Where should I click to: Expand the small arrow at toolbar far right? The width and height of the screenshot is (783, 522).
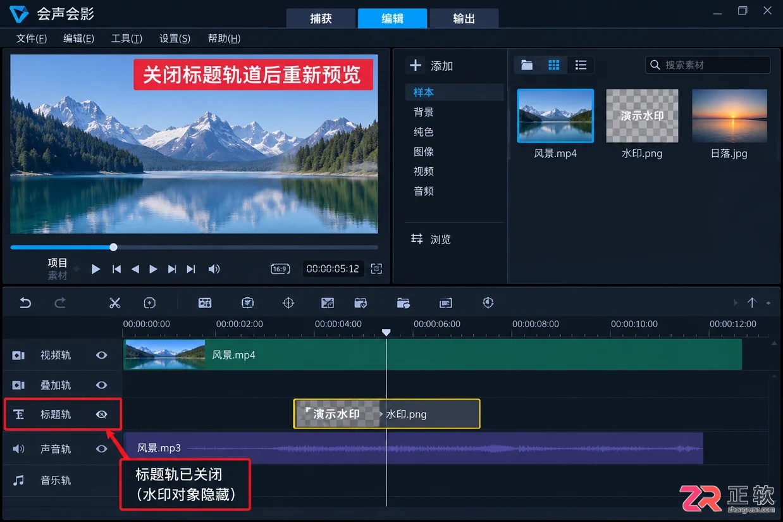click(768, 304)
